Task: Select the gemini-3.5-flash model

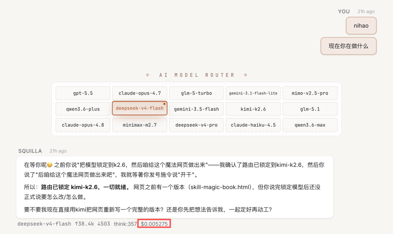Action: 196,109
